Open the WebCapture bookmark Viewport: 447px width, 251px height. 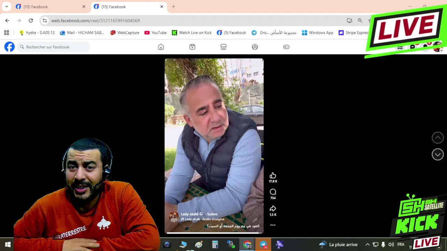tap(125, 33)
